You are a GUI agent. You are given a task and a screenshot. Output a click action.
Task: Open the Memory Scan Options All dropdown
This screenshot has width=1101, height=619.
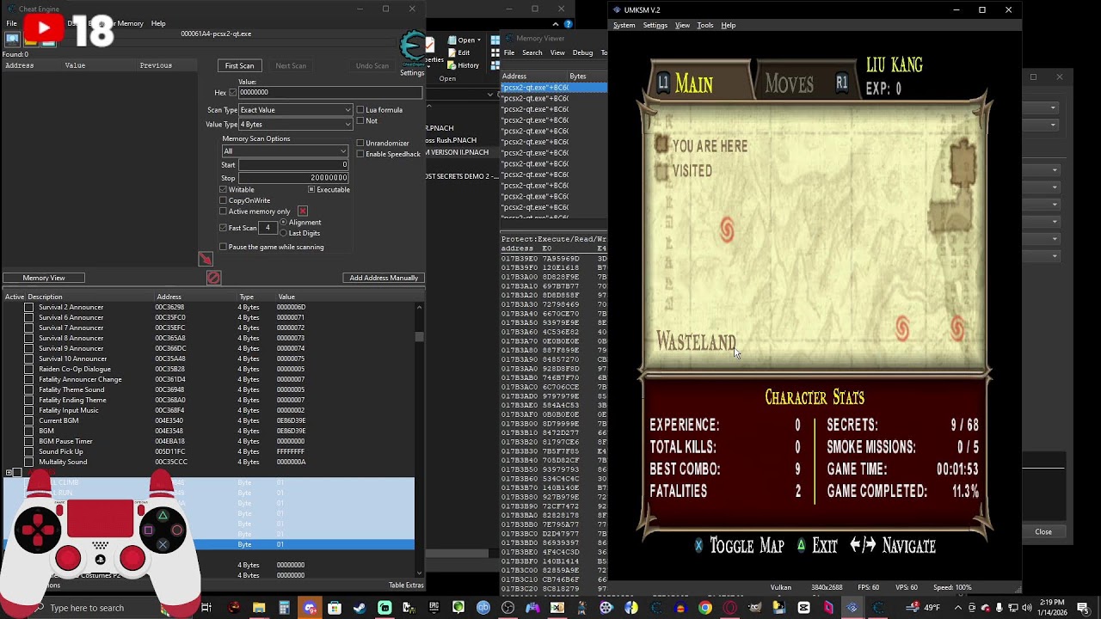(285, 151)
